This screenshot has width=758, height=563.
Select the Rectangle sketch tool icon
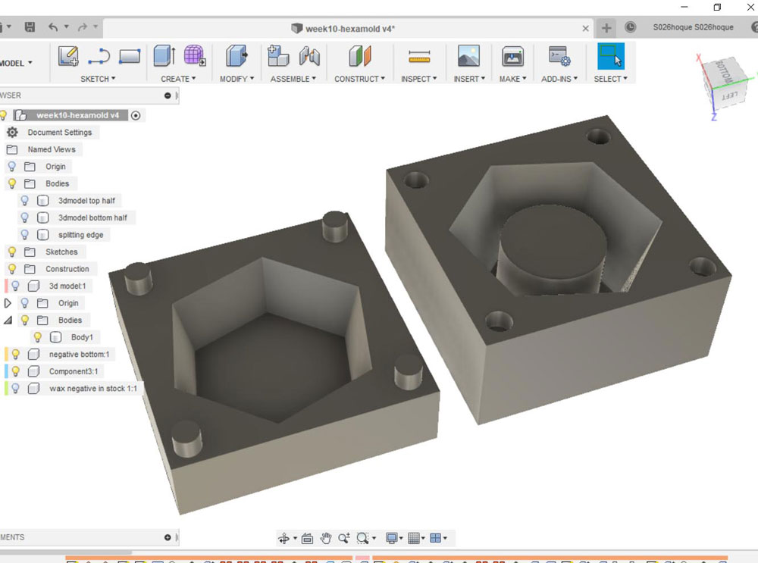click(130, 56)
